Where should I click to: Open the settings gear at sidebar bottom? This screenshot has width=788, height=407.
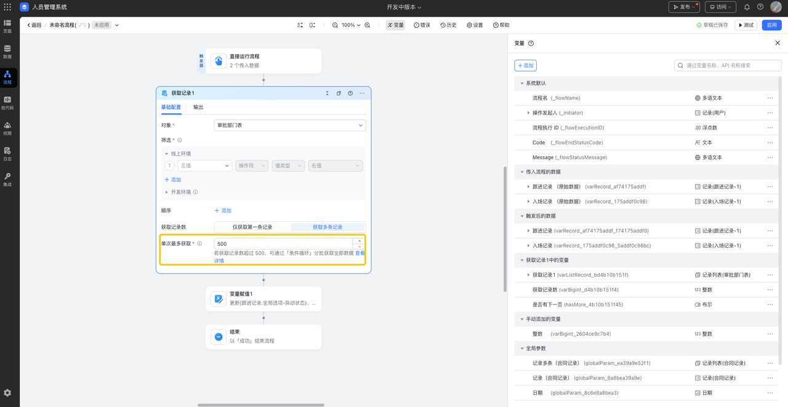(7, 393)
